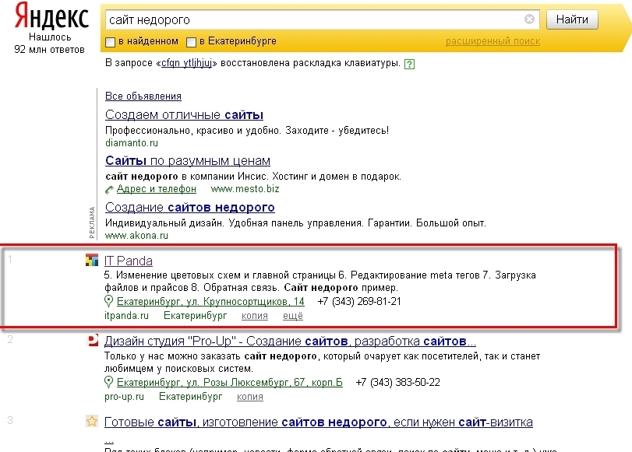Open the original query 'cfqn ytljhjuj' link
632x452 pixels.
[186, 63]
